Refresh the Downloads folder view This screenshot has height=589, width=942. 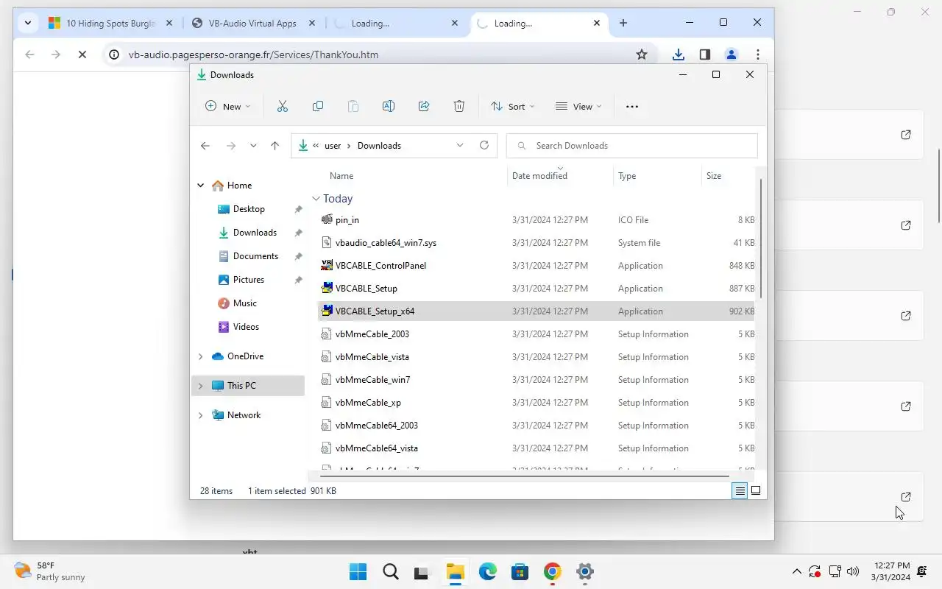click(484, 145)
